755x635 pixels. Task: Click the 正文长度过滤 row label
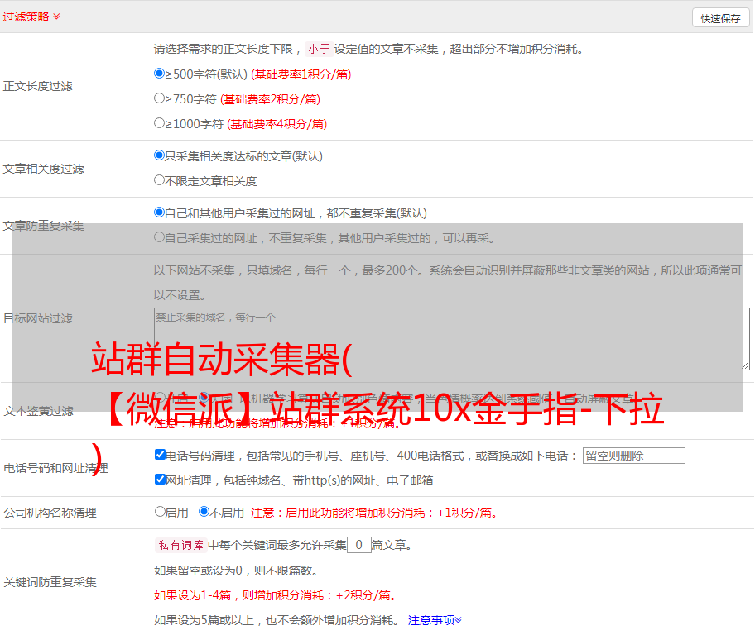(x=37, y=86)
